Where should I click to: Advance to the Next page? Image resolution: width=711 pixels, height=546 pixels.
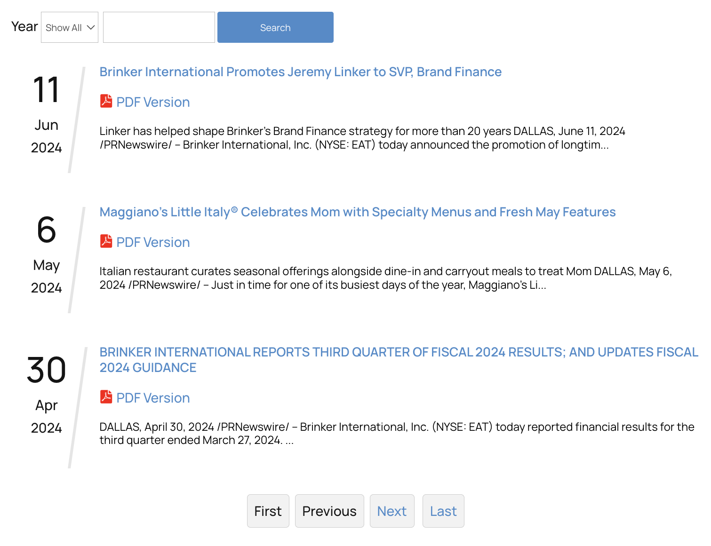tap(391, 511)
